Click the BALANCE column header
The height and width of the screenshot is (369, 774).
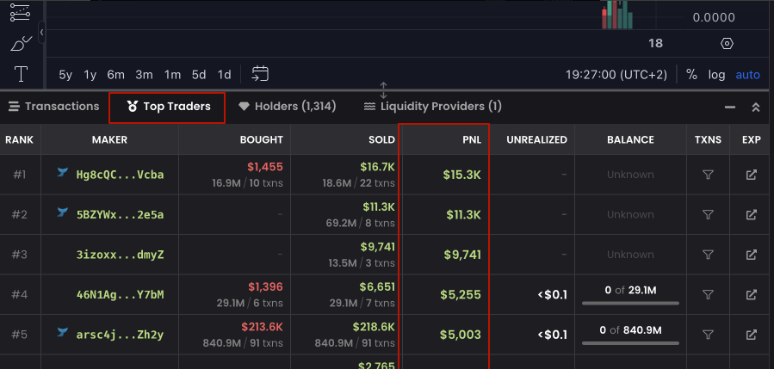[630, 140]
